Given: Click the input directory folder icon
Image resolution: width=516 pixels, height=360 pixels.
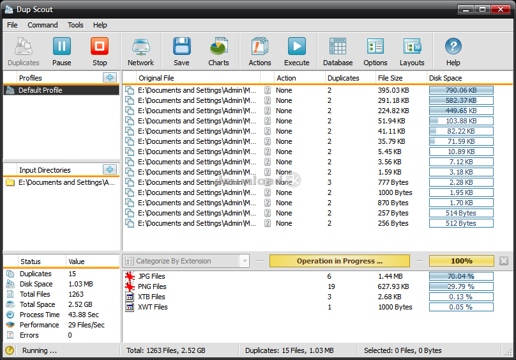Looking at the screenshot, I should pos(10,182).
